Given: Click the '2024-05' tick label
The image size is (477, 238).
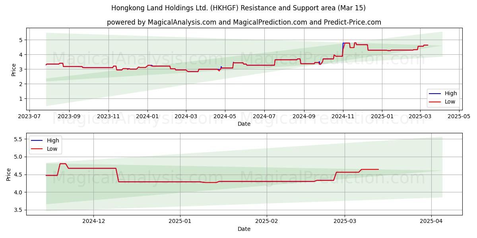Looking at the screenshot, I should (225, 116).
